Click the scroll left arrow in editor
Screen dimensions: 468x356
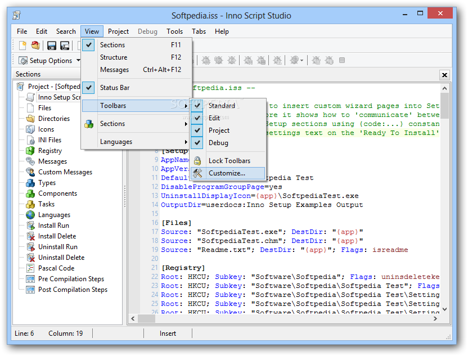click(x=133, y=319)
